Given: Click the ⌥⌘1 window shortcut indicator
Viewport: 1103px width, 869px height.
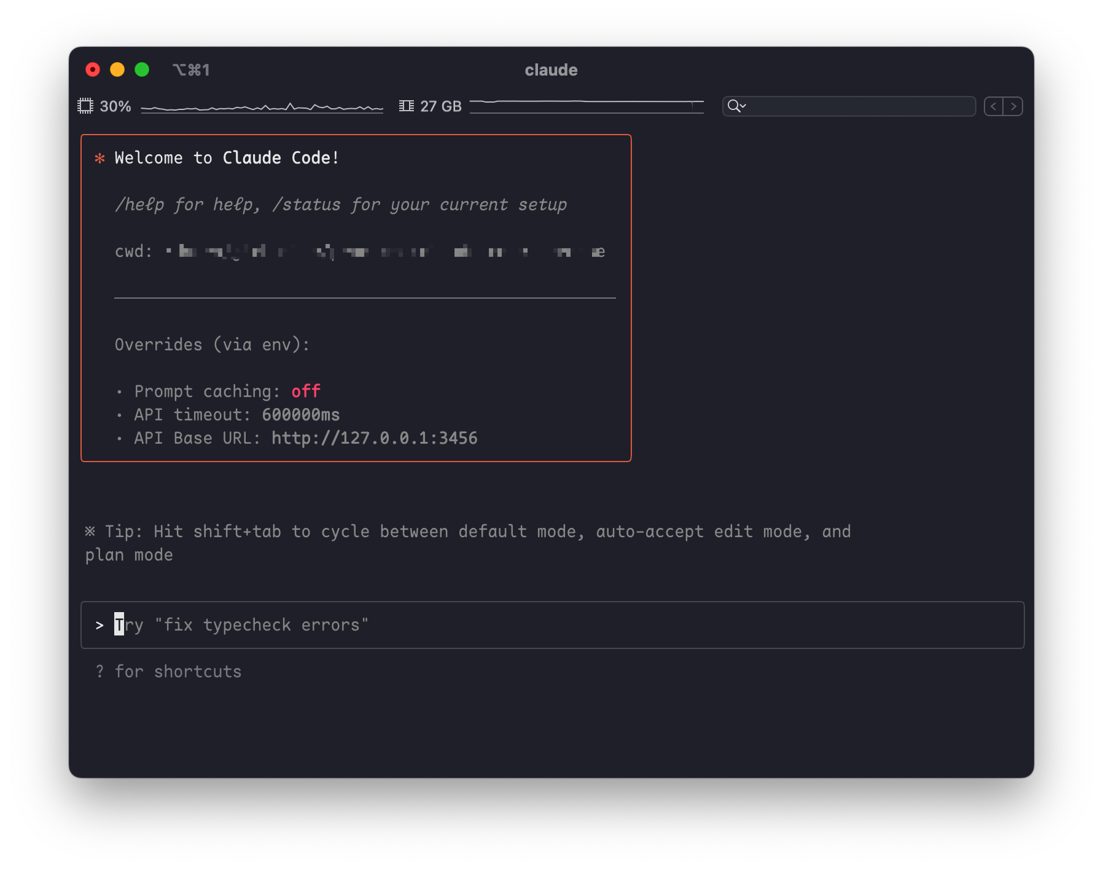Looking at the screenshot, I should tap(192, 69).
